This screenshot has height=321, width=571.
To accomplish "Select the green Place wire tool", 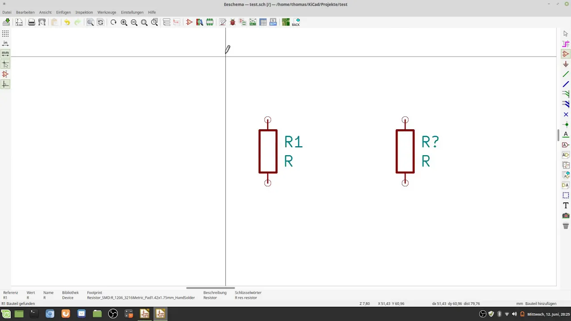I will coord(566,74).
